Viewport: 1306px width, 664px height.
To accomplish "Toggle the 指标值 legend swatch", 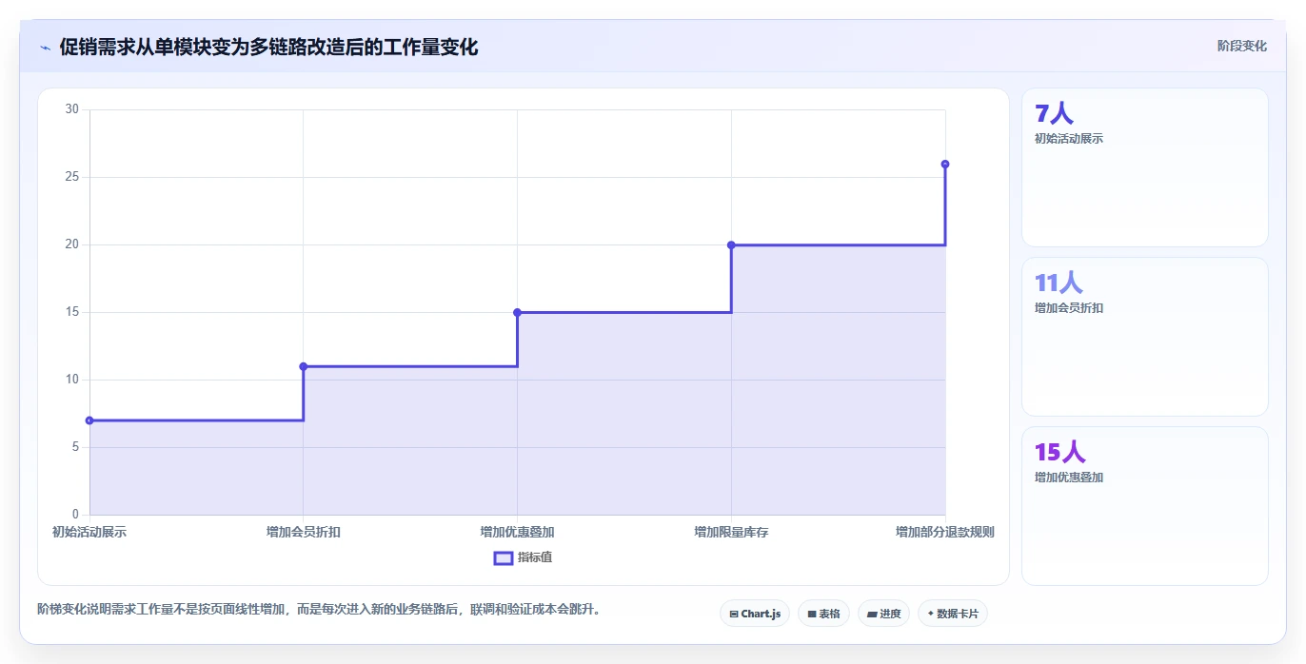I will 504,557.
